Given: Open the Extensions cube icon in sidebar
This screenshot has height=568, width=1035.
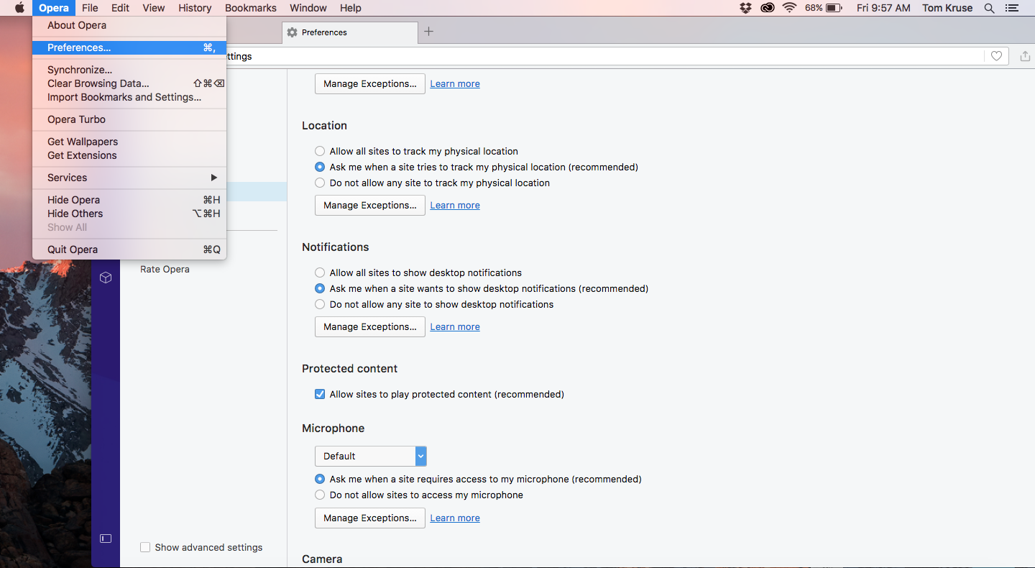Looking at the screenshot, I should pos(106,278).
